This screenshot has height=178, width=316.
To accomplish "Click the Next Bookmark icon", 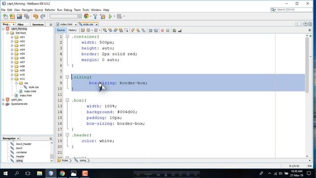I will click(x=138, y=31).
